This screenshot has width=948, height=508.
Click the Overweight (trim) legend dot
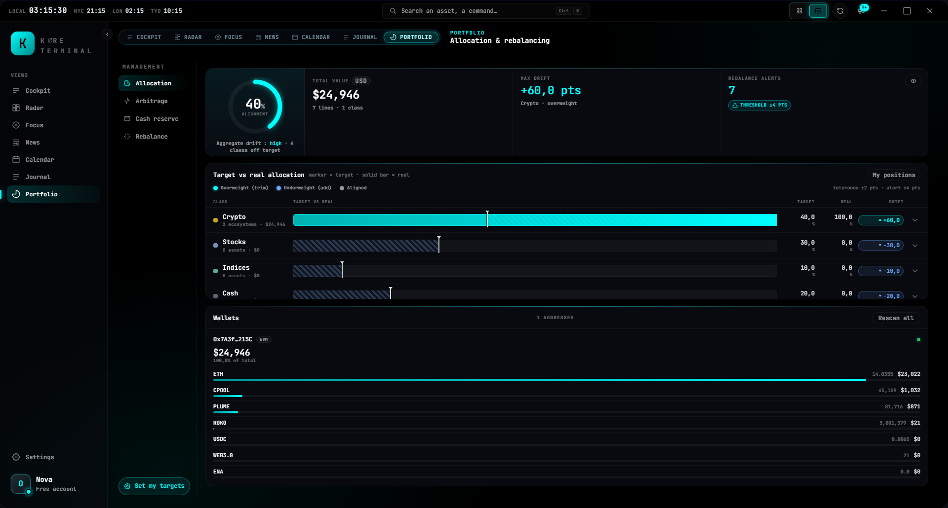click(x=215, y=188)
